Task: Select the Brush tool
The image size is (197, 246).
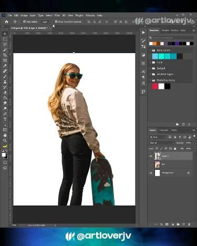Action: pyautogui.click(x=5, y=76)
